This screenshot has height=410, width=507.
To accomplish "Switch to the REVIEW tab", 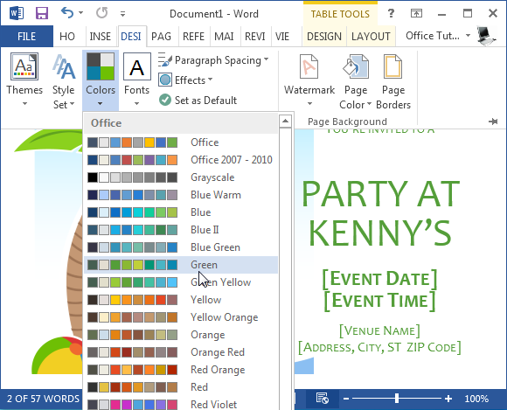I will tap(254, 36).
